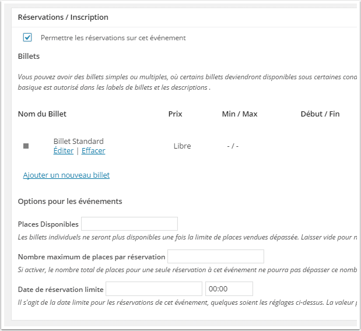Click the 'Options pour les événements' heading
The height and width of the screenshot is (331, 361).
[70, 201]
